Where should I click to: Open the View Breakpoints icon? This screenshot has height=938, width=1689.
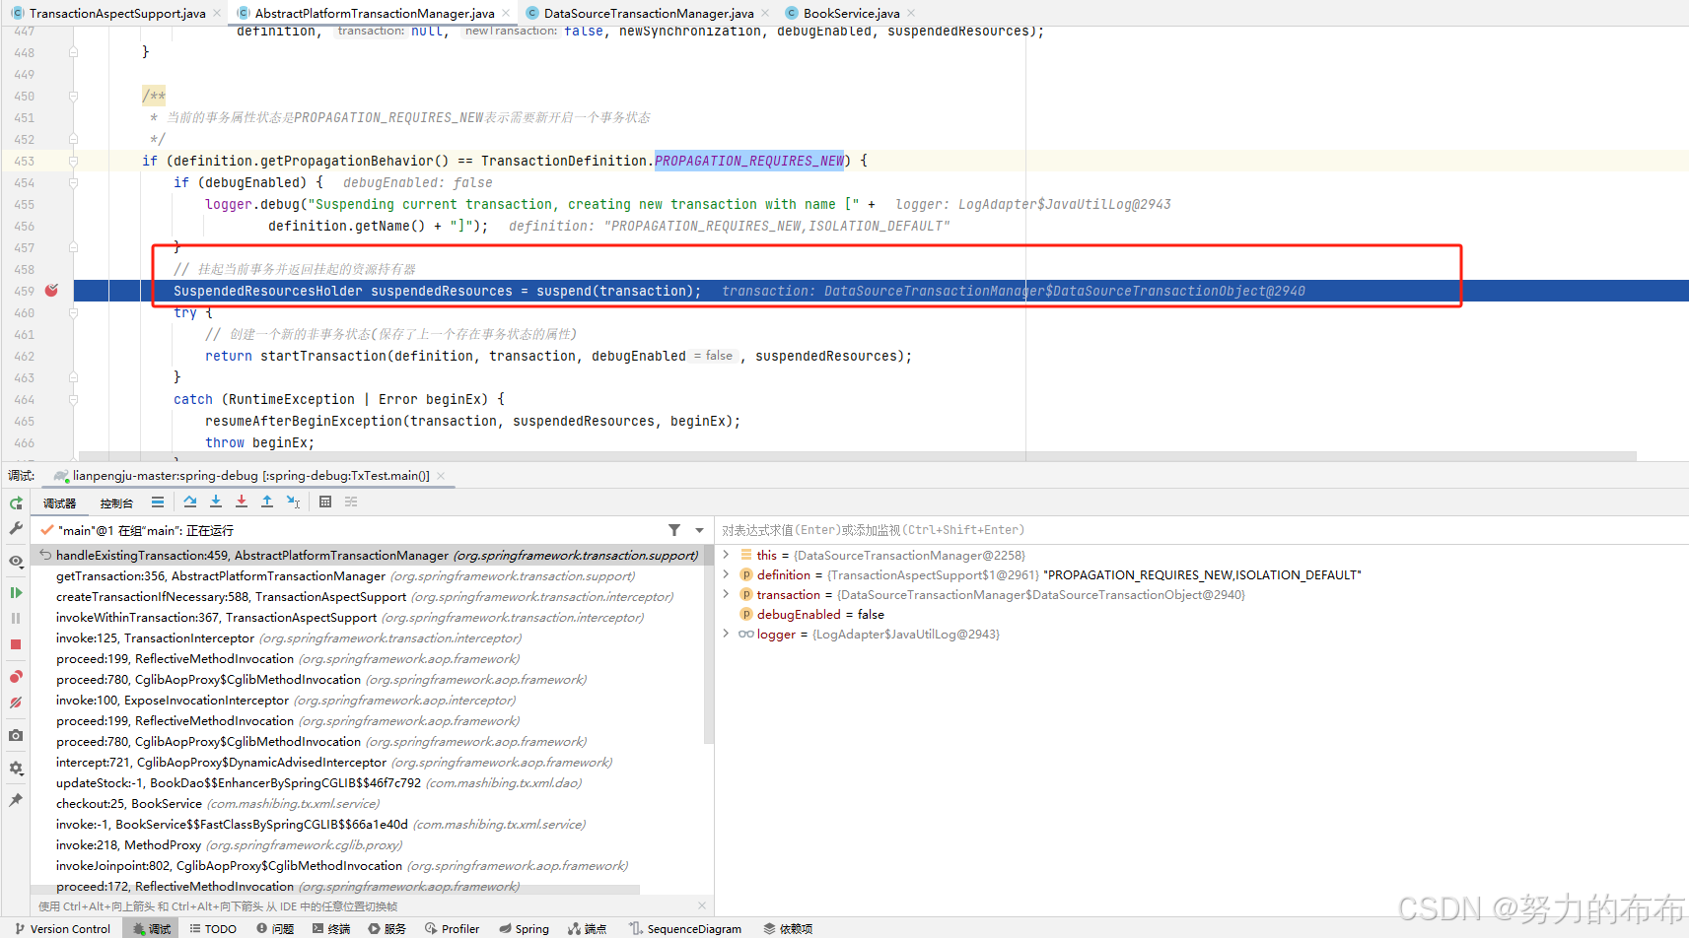point(16,677)
